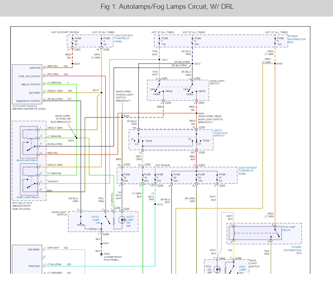The image size is (333, 285).
Task: Click the RPO Relay Box label
Action: point(22,203)
